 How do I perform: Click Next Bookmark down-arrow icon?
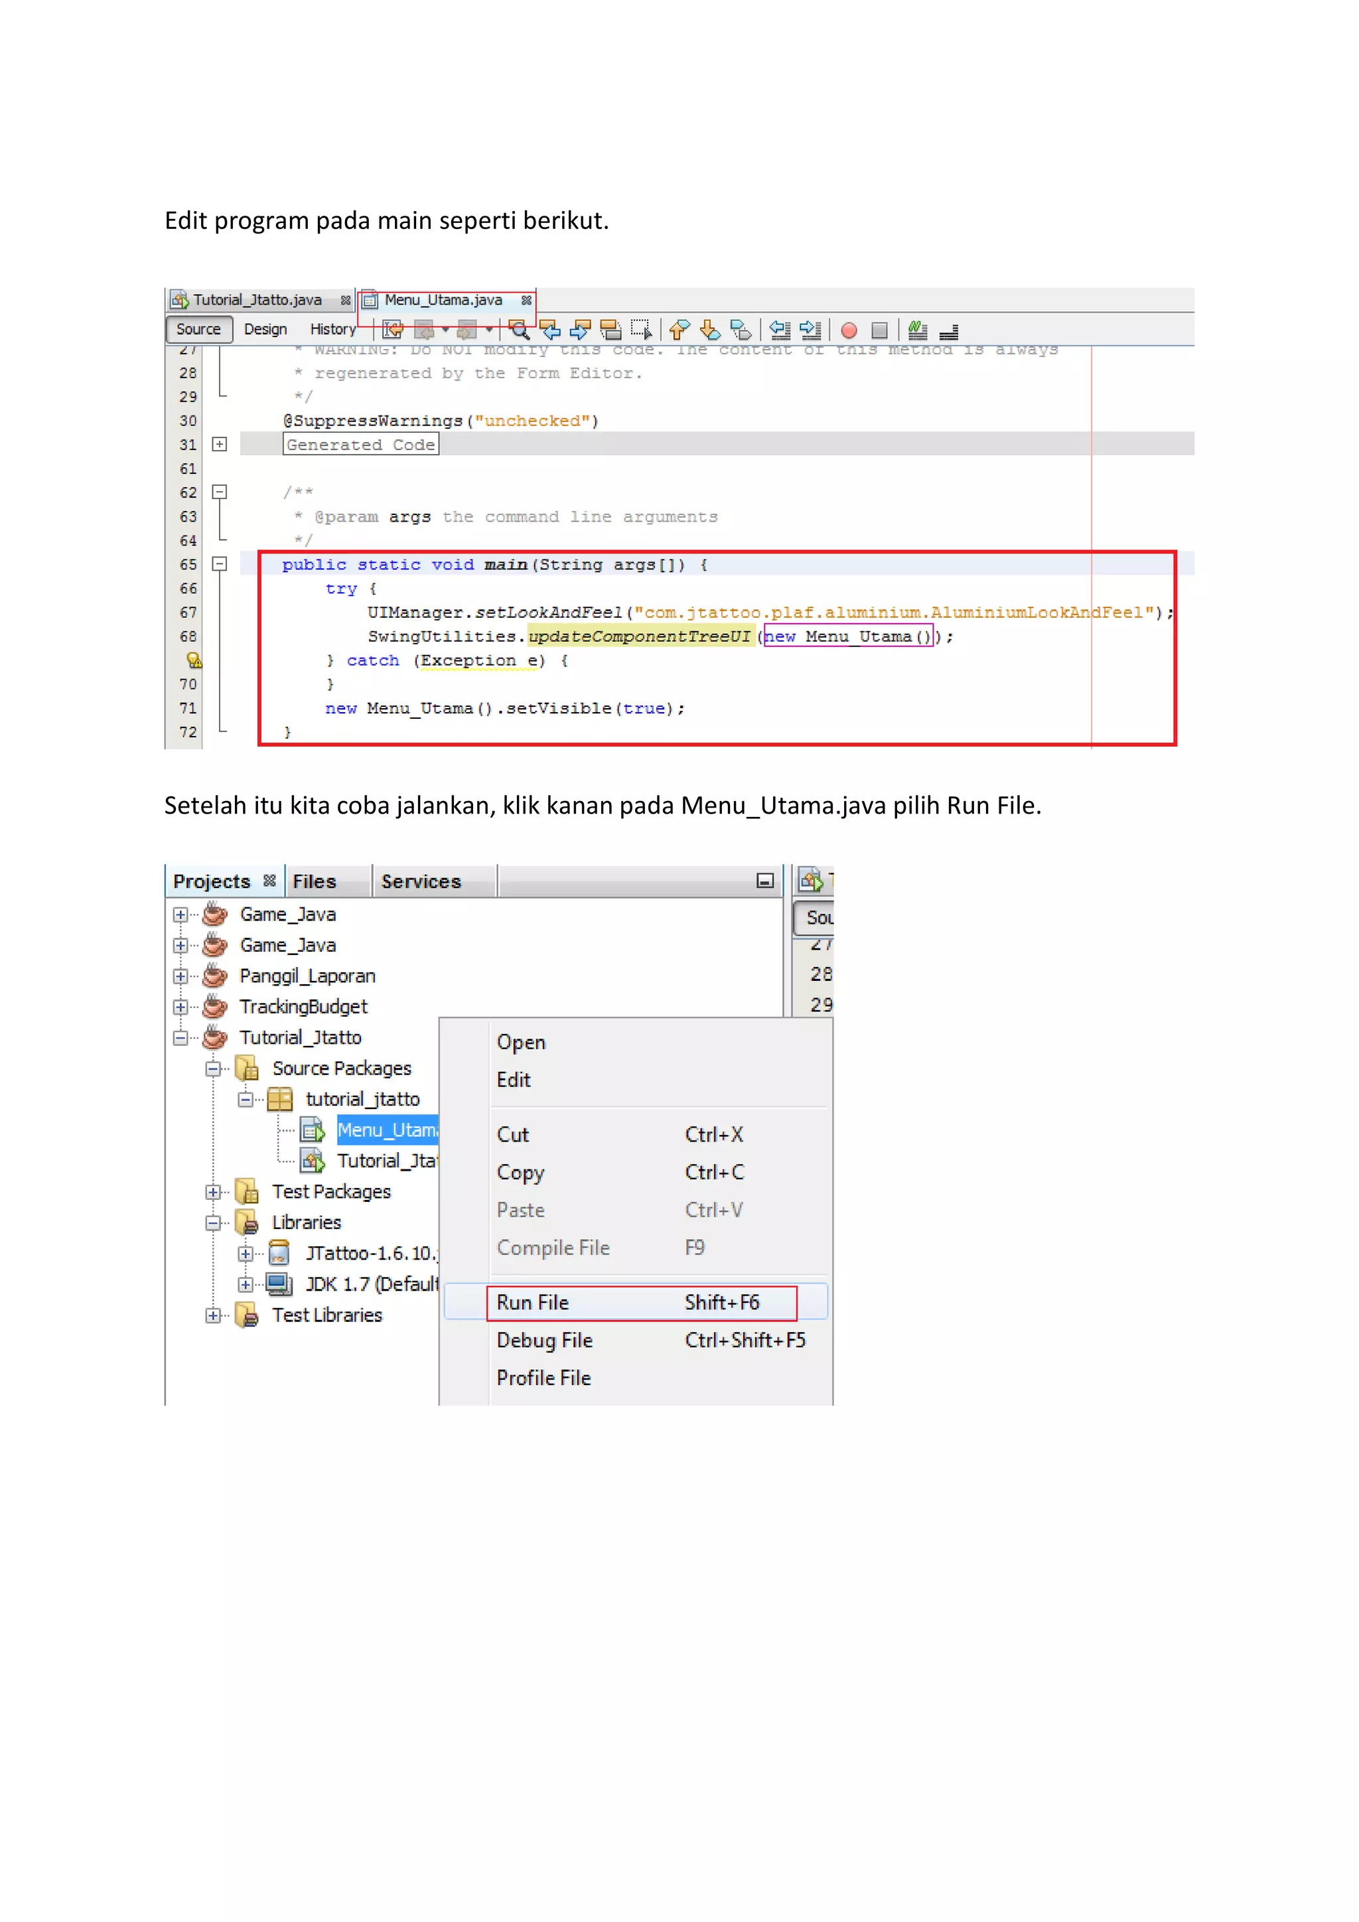[709, 330]
